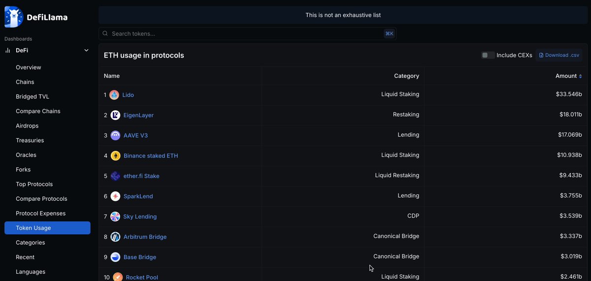This screenshot has width=591, height=281.
Task: Open the EigenLayer link
Action: pos(138,115)
